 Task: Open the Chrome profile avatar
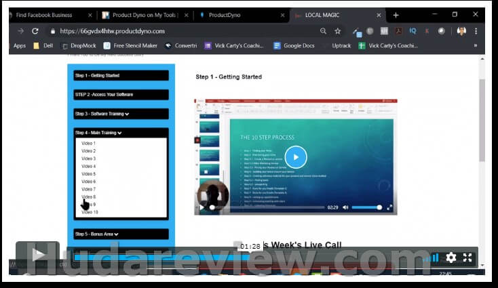coord(461,31)
